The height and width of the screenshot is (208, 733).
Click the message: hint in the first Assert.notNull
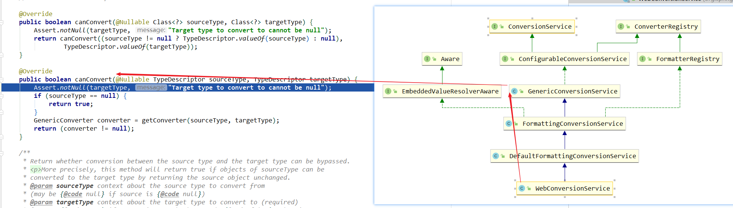point(151,30)
